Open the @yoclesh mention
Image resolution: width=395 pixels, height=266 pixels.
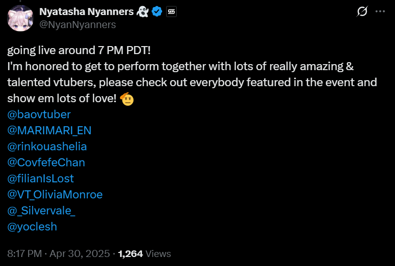coord(32,227)
